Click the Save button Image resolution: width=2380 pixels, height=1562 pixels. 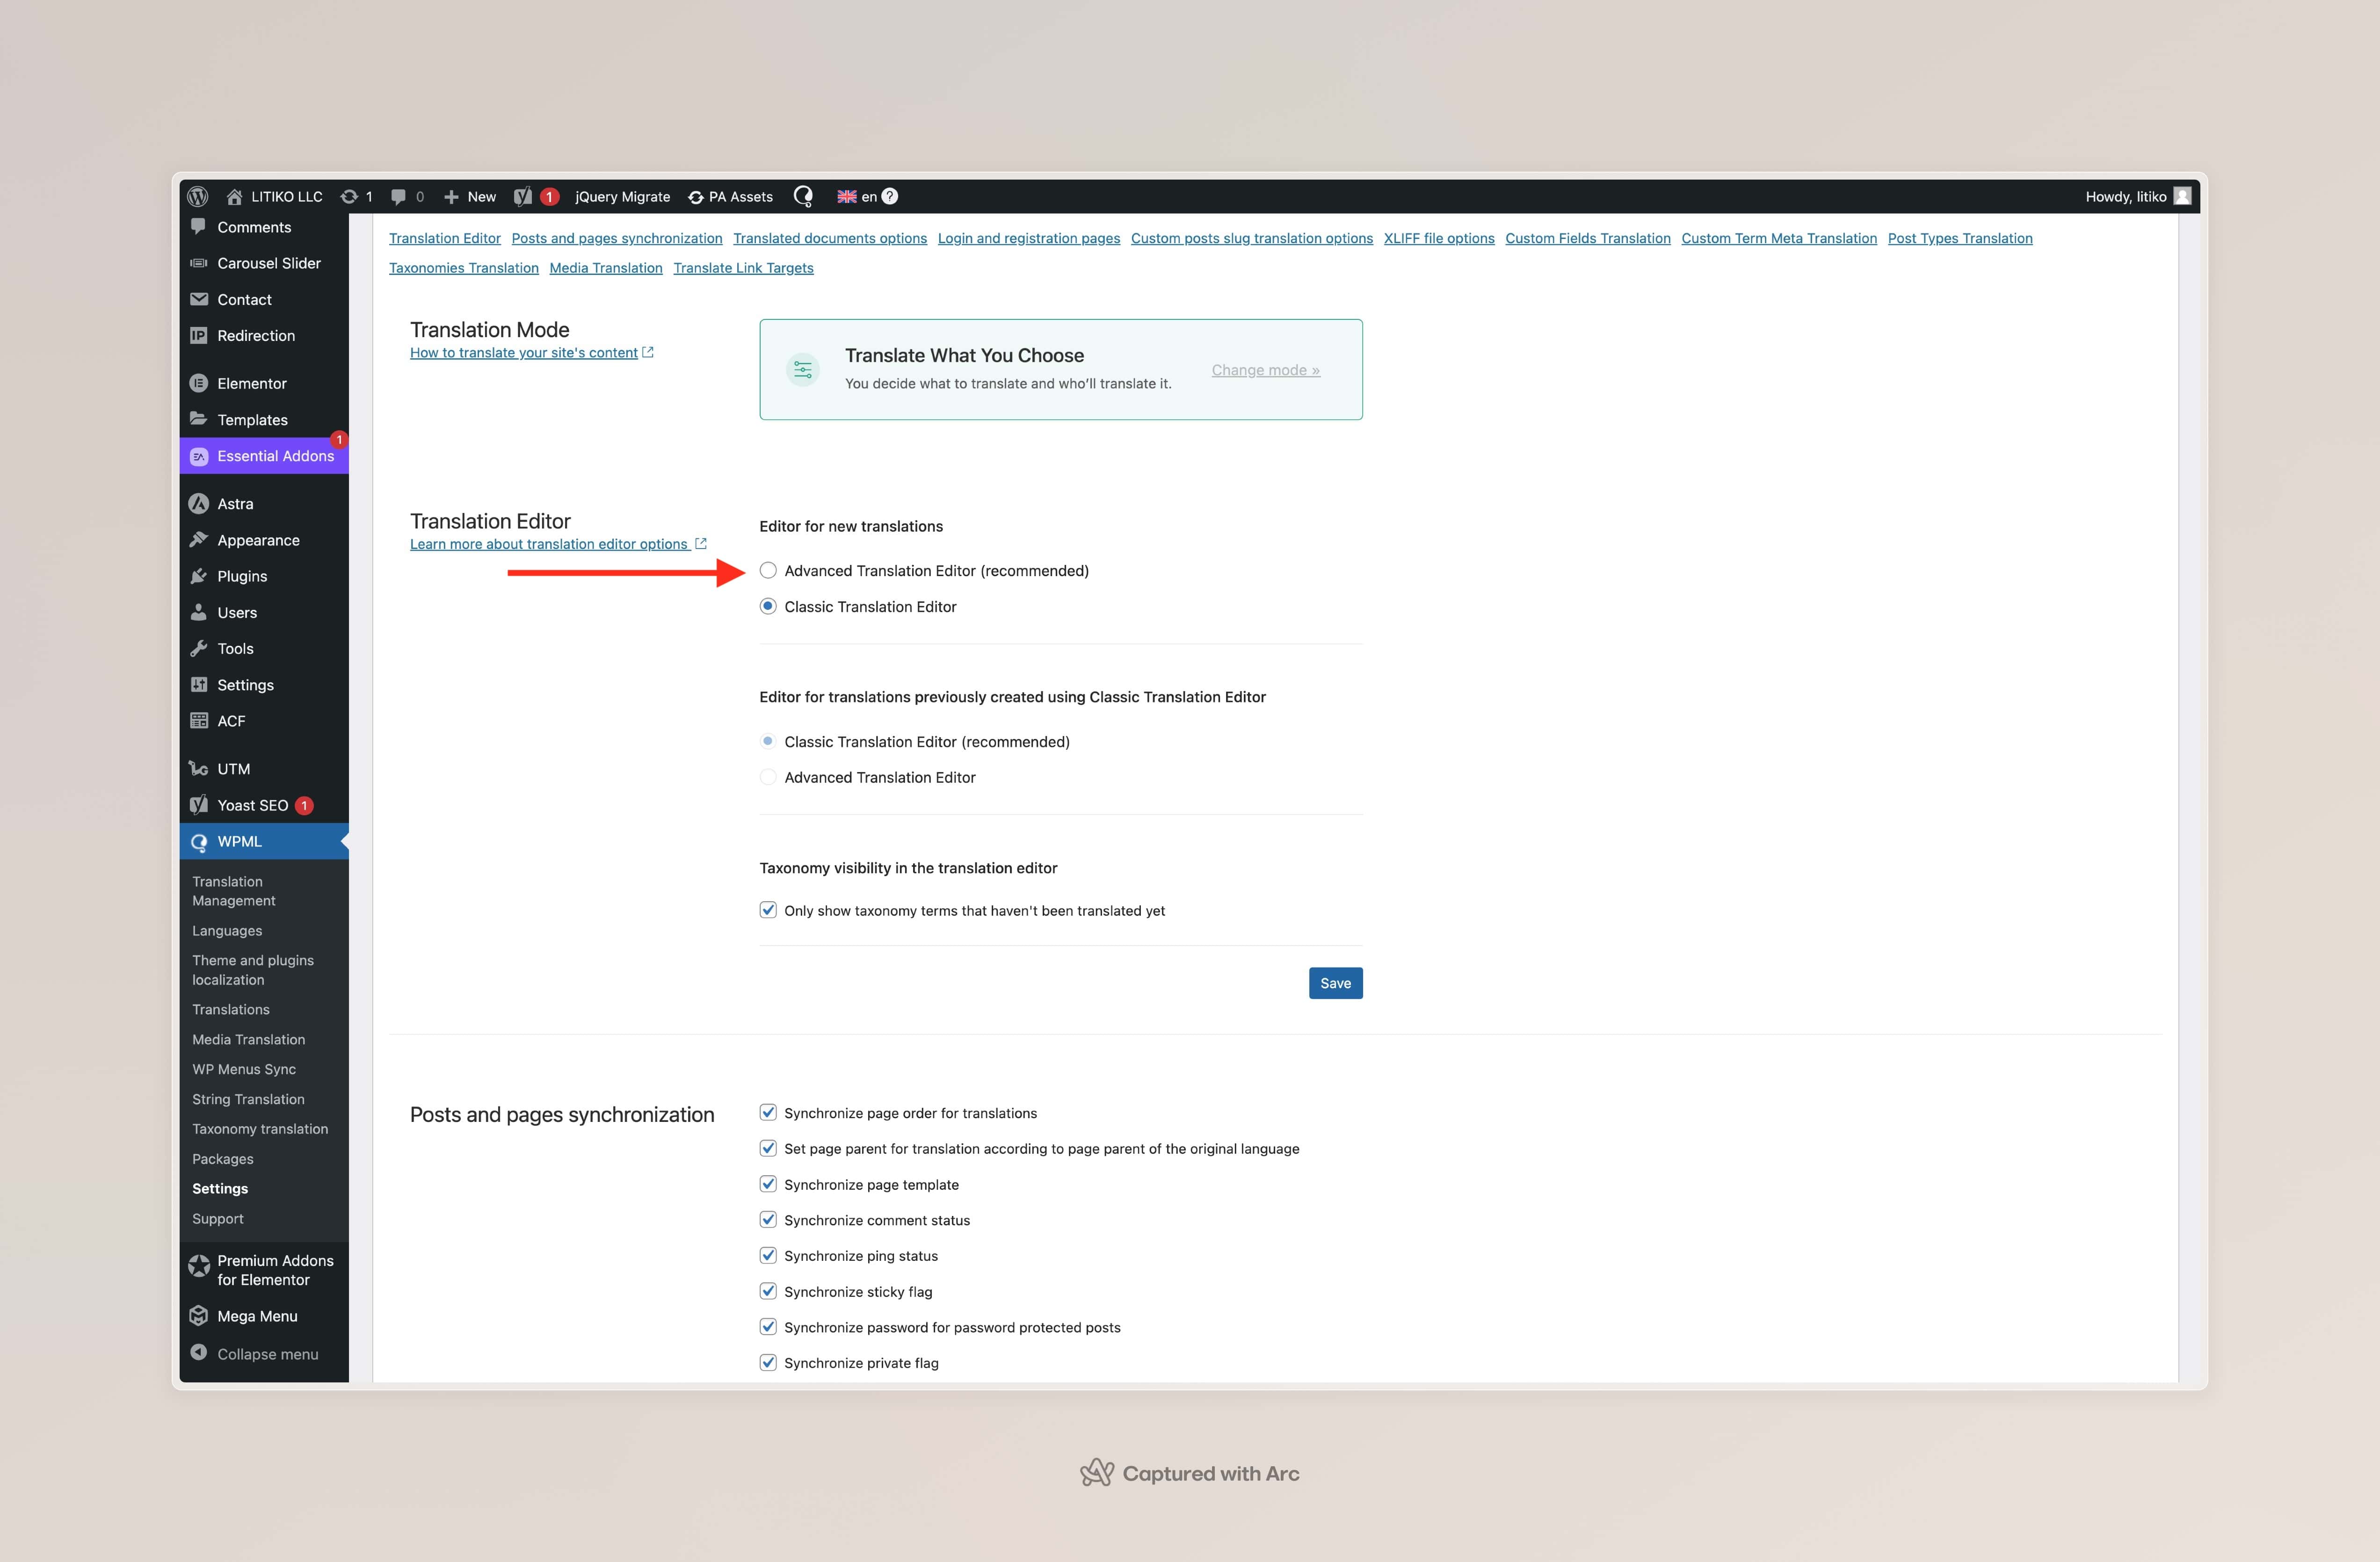click(x=1335, y=983)
